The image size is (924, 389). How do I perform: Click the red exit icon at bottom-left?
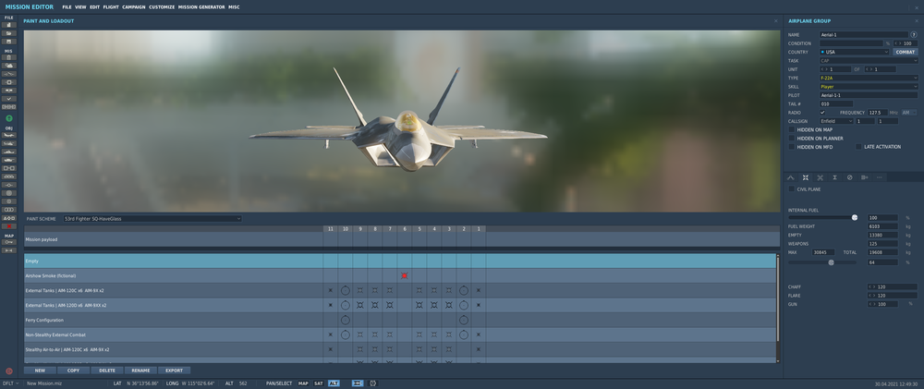[x=9, y=371]
